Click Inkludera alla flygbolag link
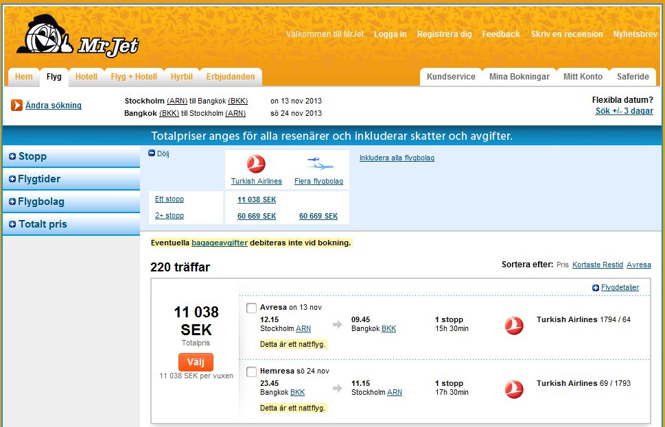Screen dimensions: 665x427 coord(397,158)
